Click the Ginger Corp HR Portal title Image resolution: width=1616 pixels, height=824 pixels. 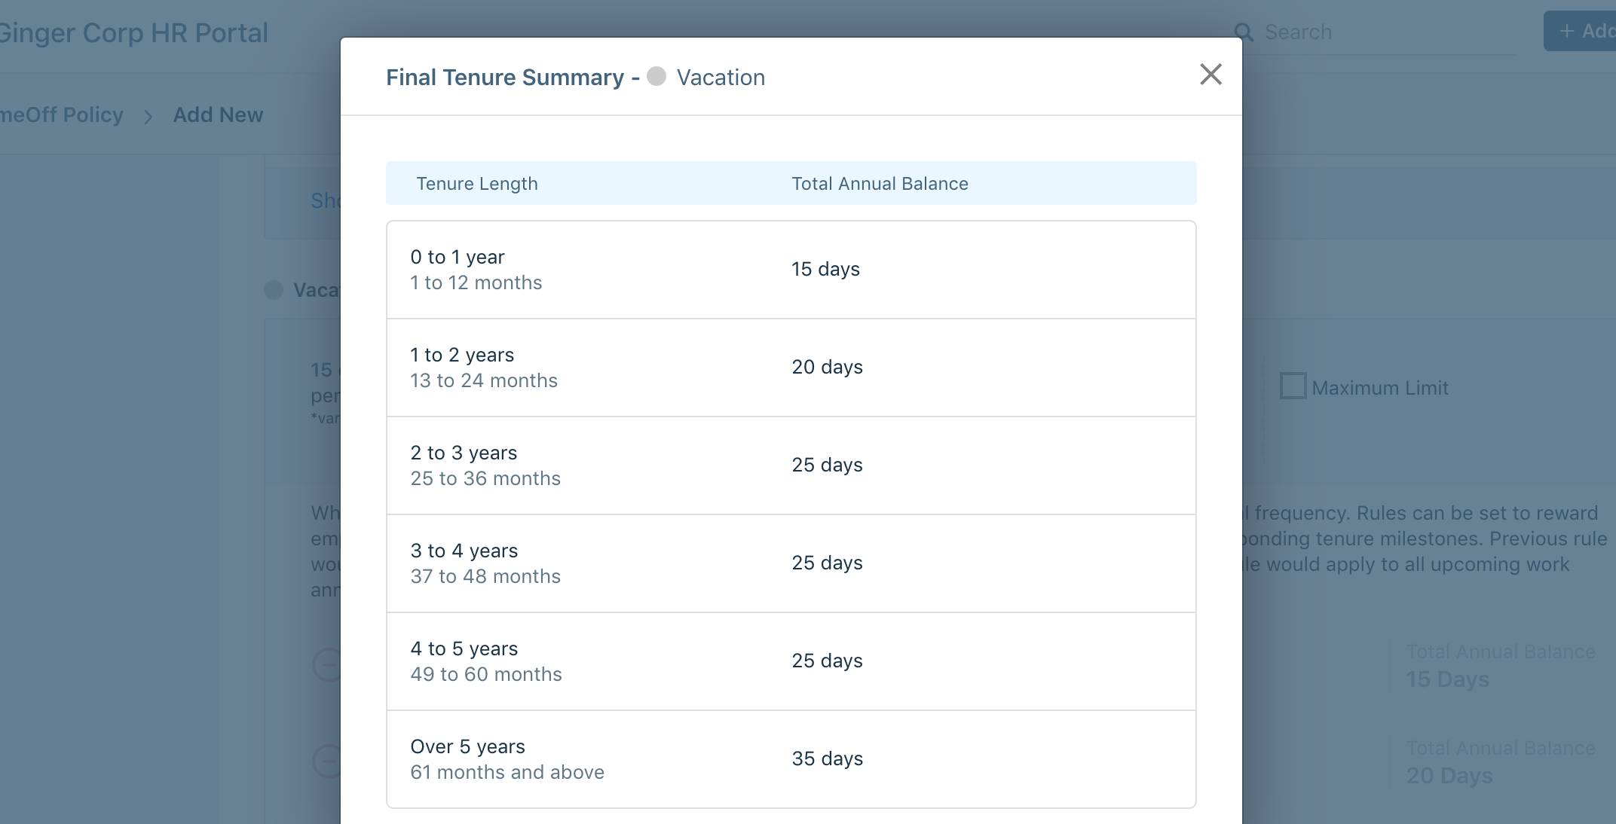tap(133, 33)
